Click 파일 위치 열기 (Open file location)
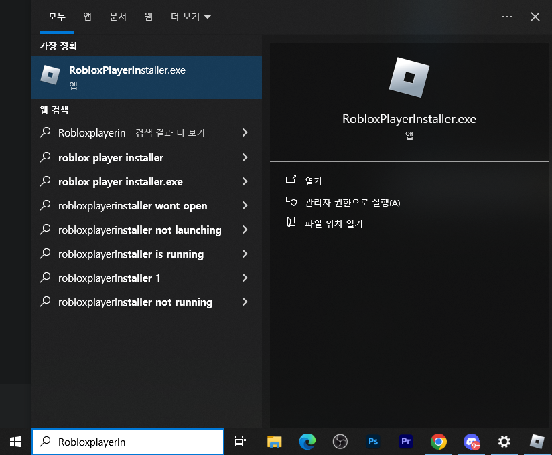The width and height of the screenshot is (552, 455). pyautogui.click(x=334, y=223)
